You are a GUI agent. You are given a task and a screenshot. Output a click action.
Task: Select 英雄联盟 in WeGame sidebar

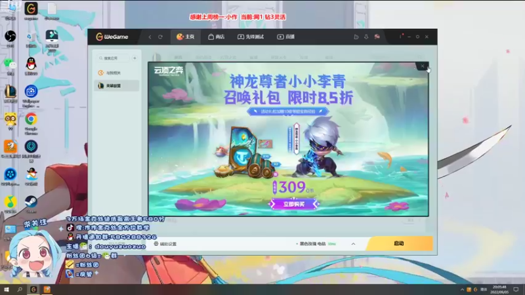(x=117, y=86)
